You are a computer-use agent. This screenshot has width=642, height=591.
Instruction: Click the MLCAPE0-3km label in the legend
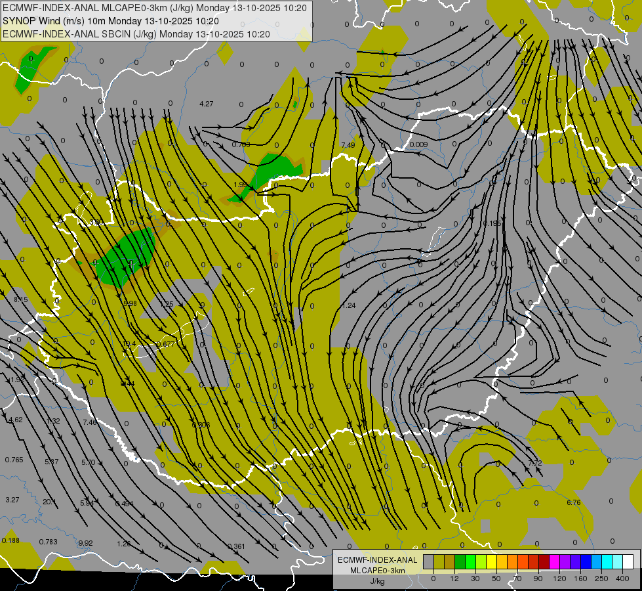(378, 571)
